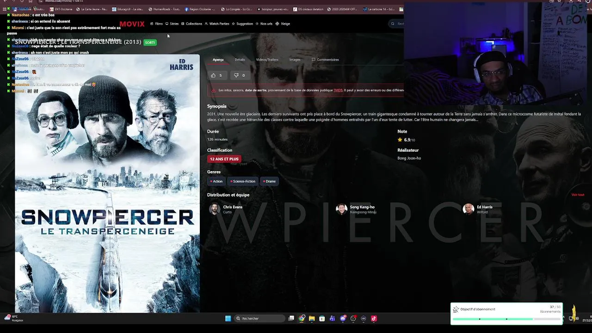This screenshot has height=333, width=592.
Task: Open the Films menu
Action: tap(156, 24)
